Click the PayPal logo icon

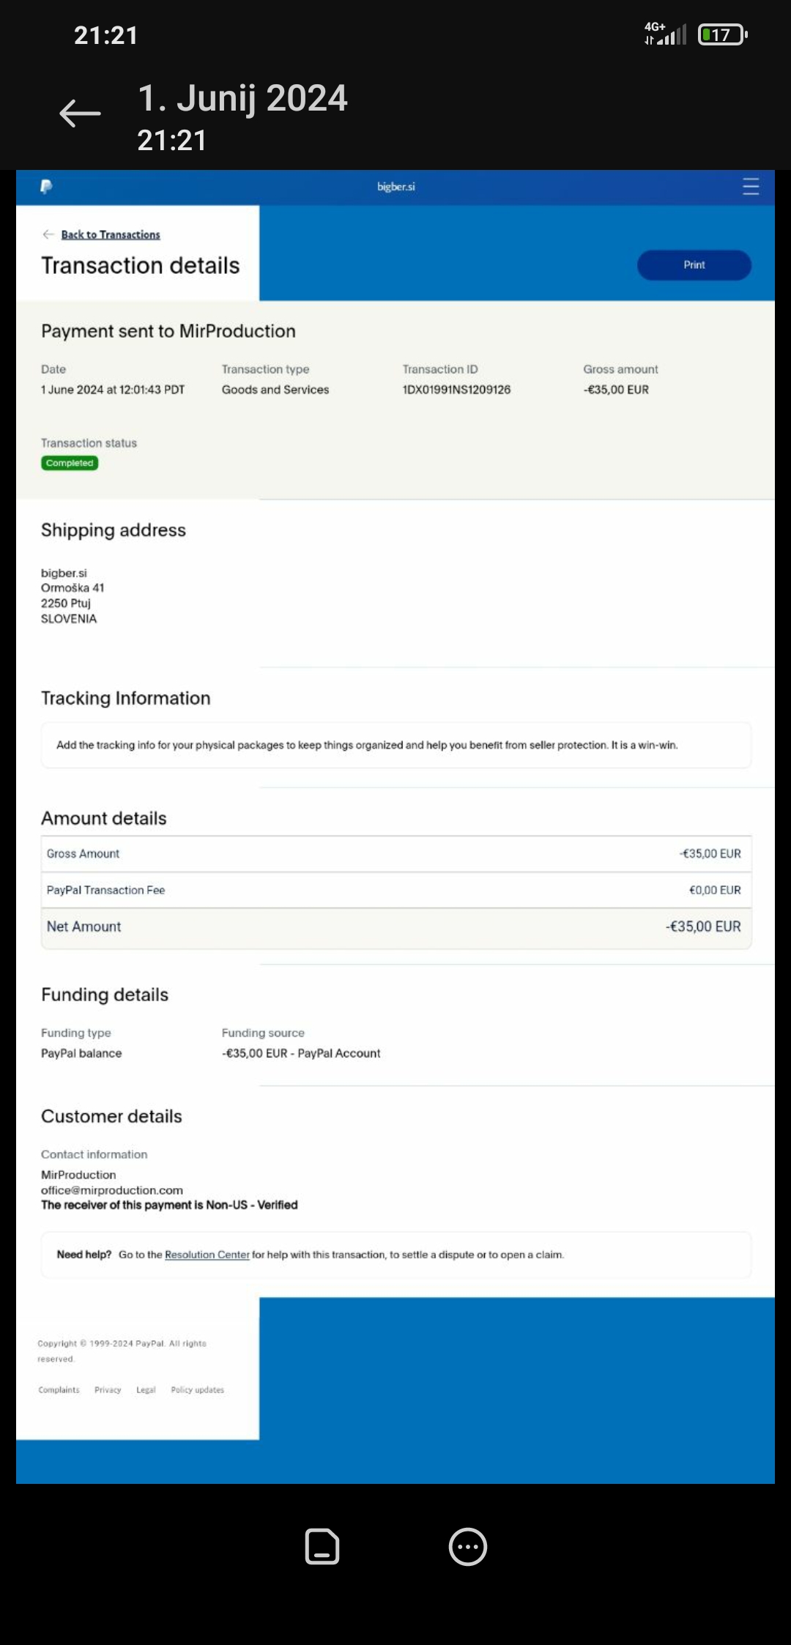click(46, 187)
